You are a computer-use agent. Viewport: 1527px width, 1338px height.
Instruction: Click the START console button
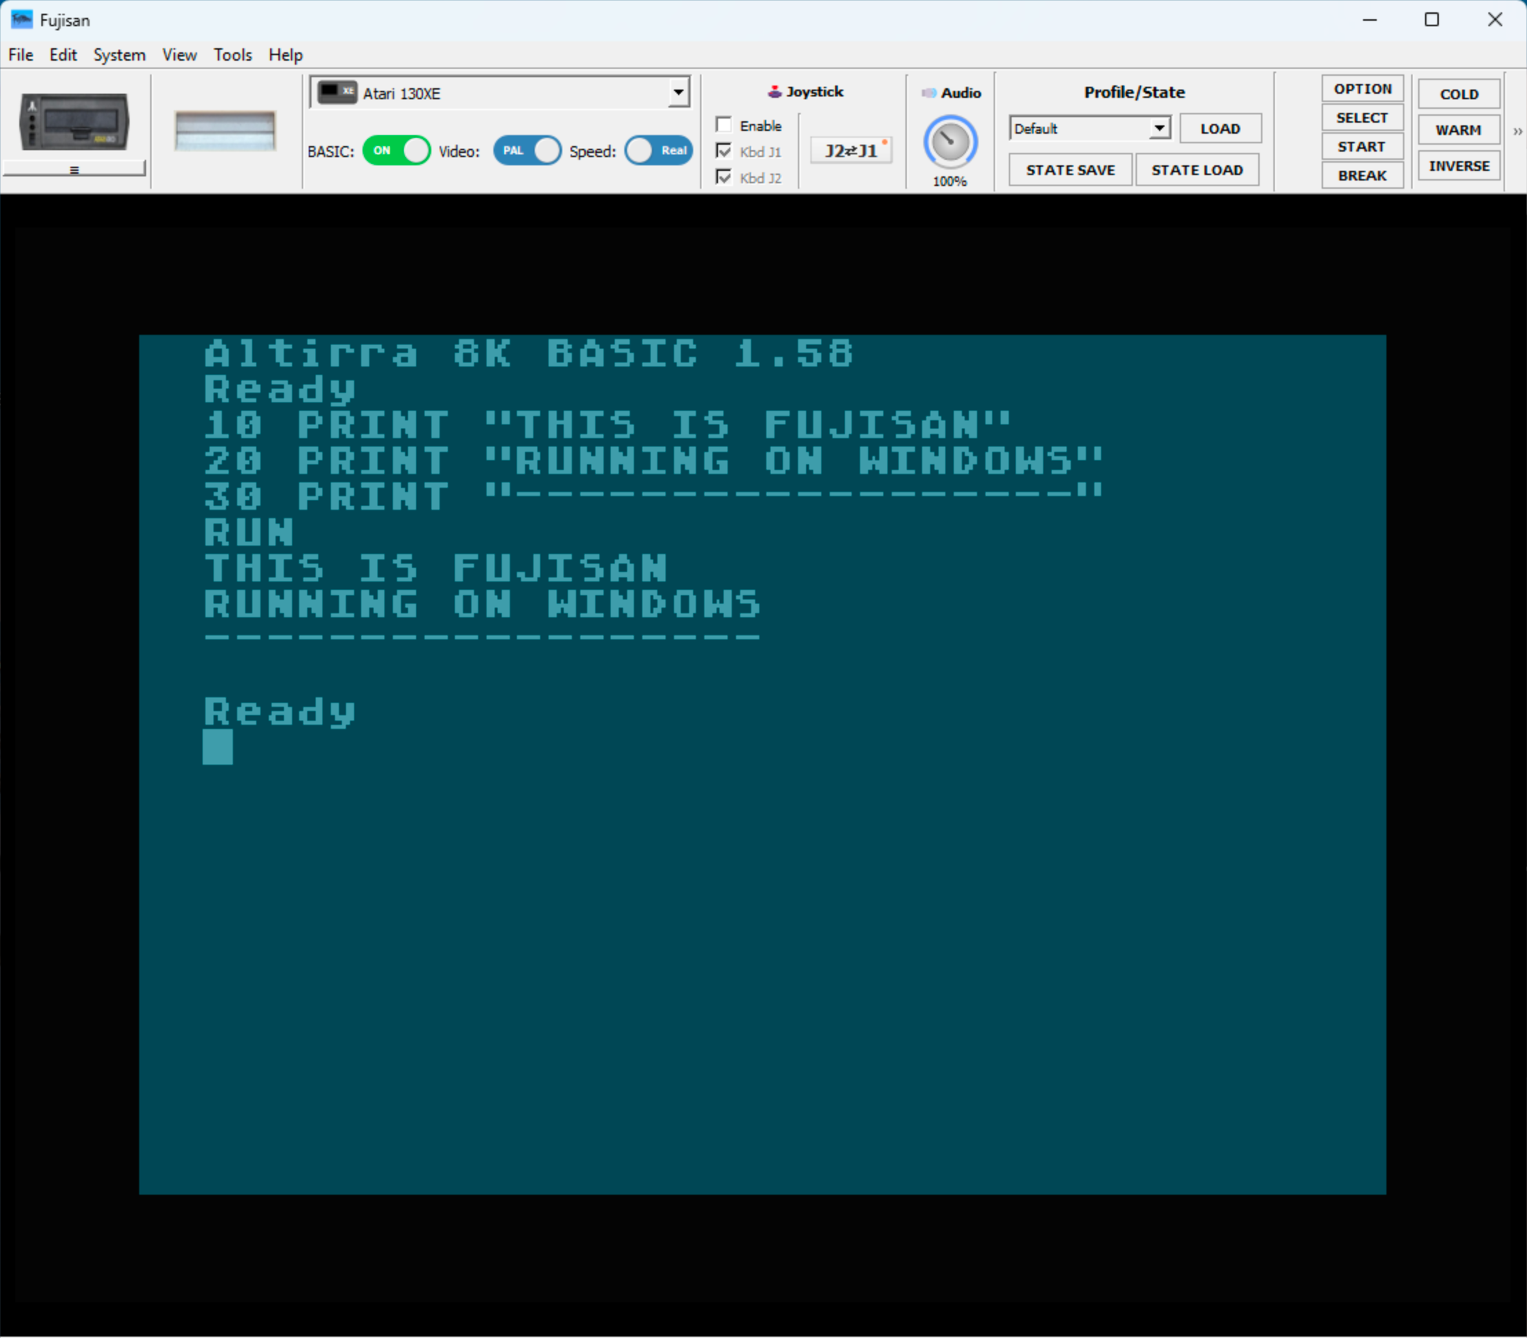click(1362, 146)
